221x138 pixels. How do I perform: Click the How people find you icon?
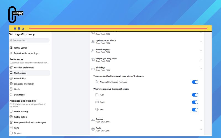[x=11, y=122]
